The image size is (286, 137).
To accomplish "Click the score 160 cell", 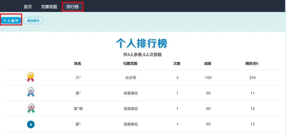I will pyautogui.click(x=208, y=78).
